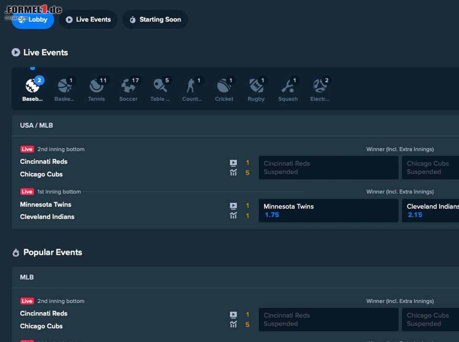Open Cincinnati Reds team under USA / MLB
This screenshot has width=459, height=342.
point(44,162)
